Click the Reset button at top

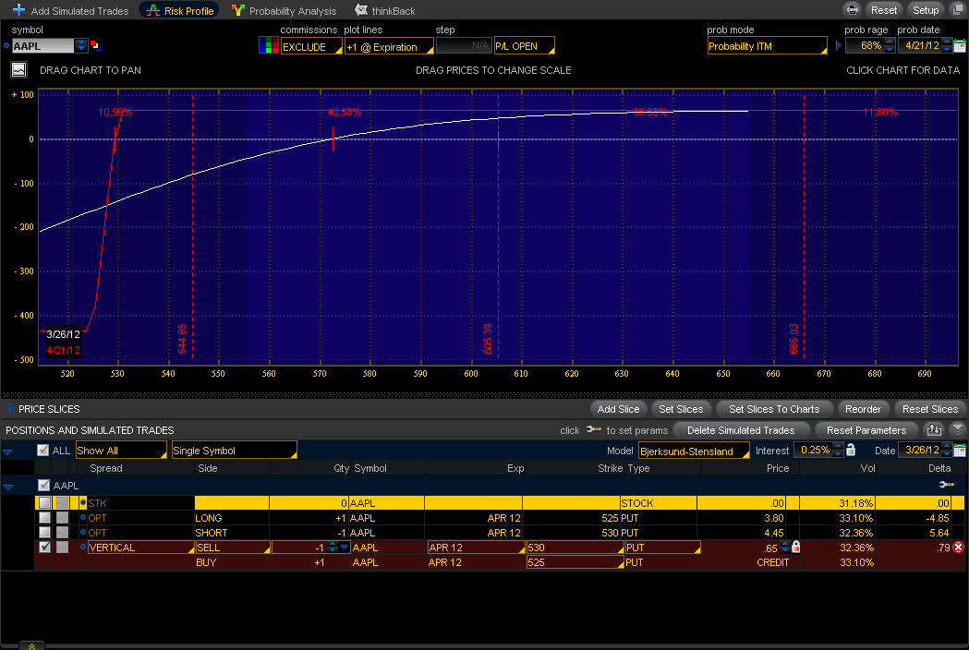(x=884, y=10)
